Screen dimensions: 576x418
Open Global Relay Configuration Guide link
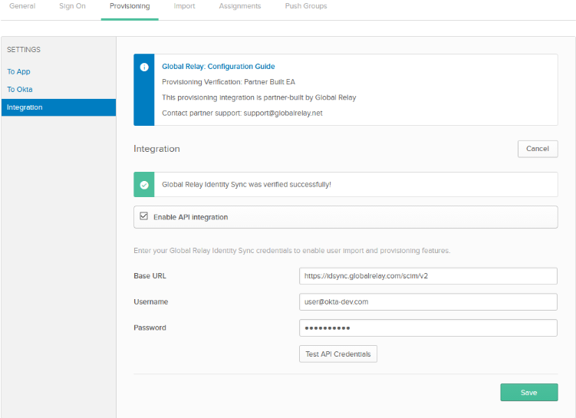[218, 67]
